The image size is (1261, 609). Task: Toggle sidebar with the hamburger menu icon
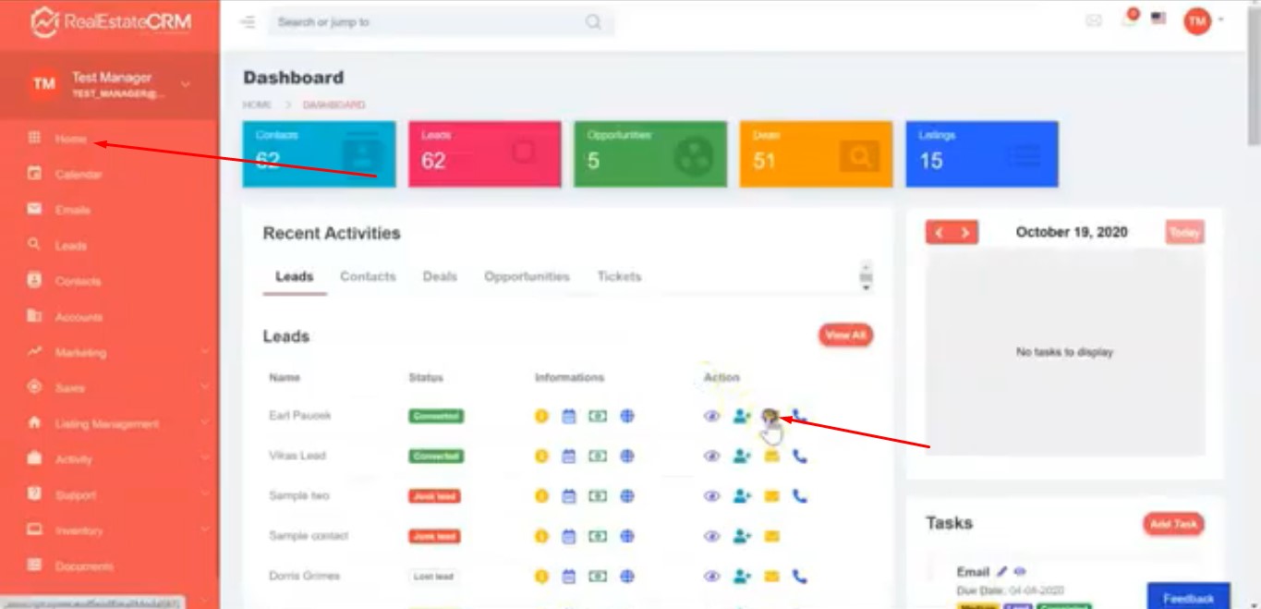click(248, 22)
